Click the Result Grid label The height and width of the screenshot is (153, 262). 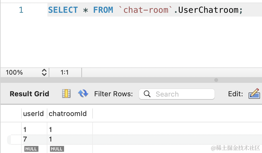pyautogui.click(x=29, y=94)
